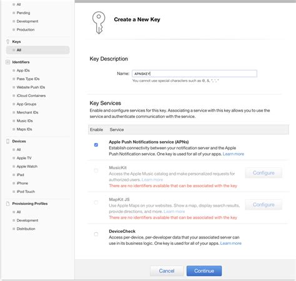This screenshot has height=281, width=296.
Task: Click the key Name input field
Action: point(194,74)
